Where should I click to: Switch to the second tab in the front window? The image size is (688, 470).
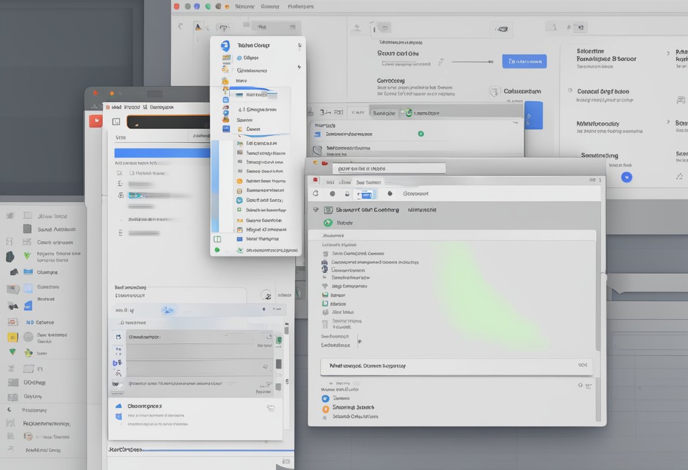343,182
